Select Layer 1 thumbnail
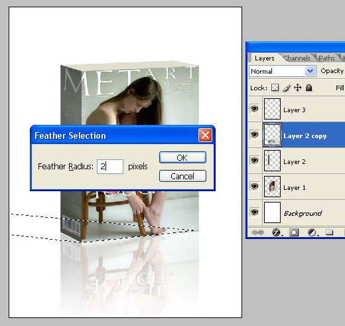The width and height of the screenshot is (345, 326). click(x=272, y=187)
